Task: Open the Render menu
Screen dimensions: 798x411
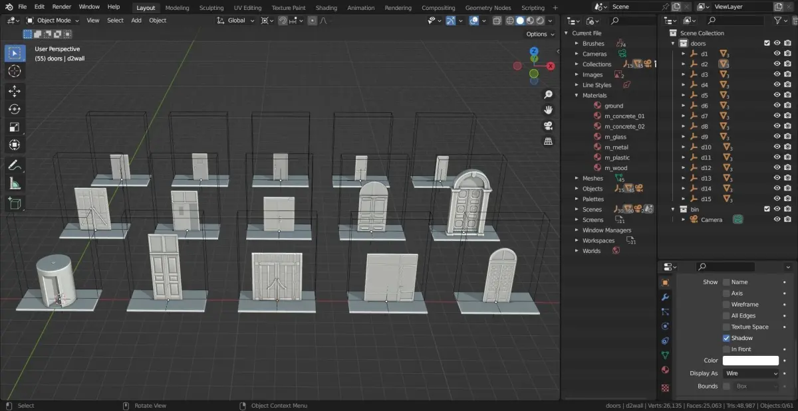Action: pyautogui.click(x=61, y=7)
